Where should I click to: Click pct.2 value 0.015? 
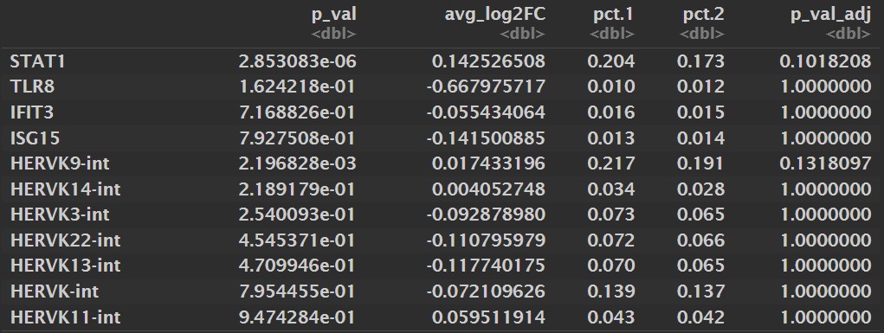click(x=700, y=112)
